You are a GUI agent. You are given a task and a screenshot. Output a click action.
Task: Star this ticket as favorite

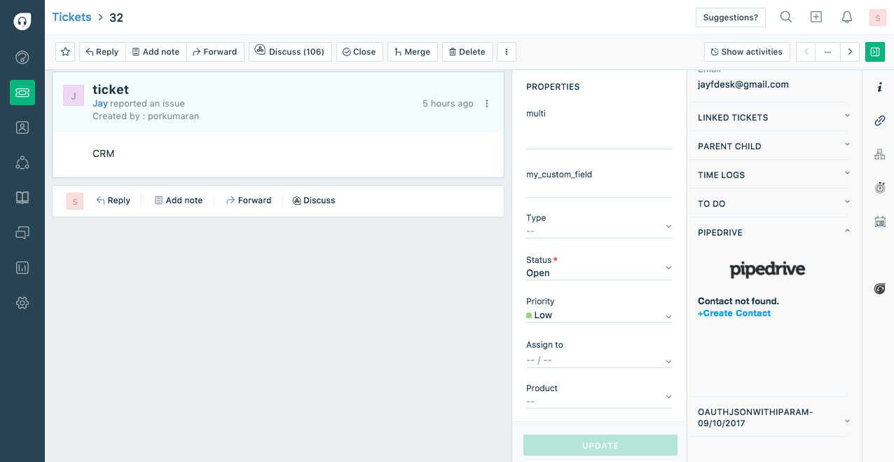click(x=65, y=52)
